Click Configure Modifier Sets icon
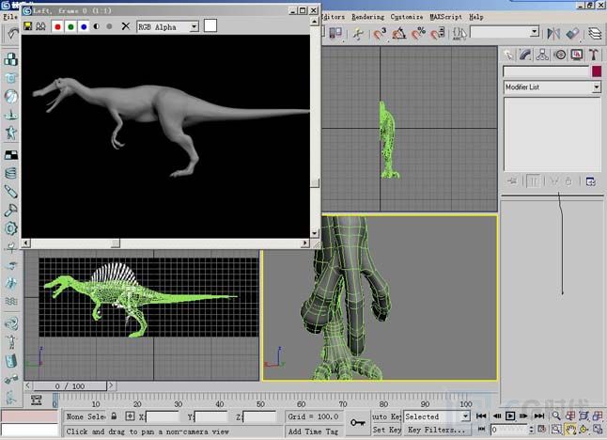607x440 pixels. coord(591,181)
